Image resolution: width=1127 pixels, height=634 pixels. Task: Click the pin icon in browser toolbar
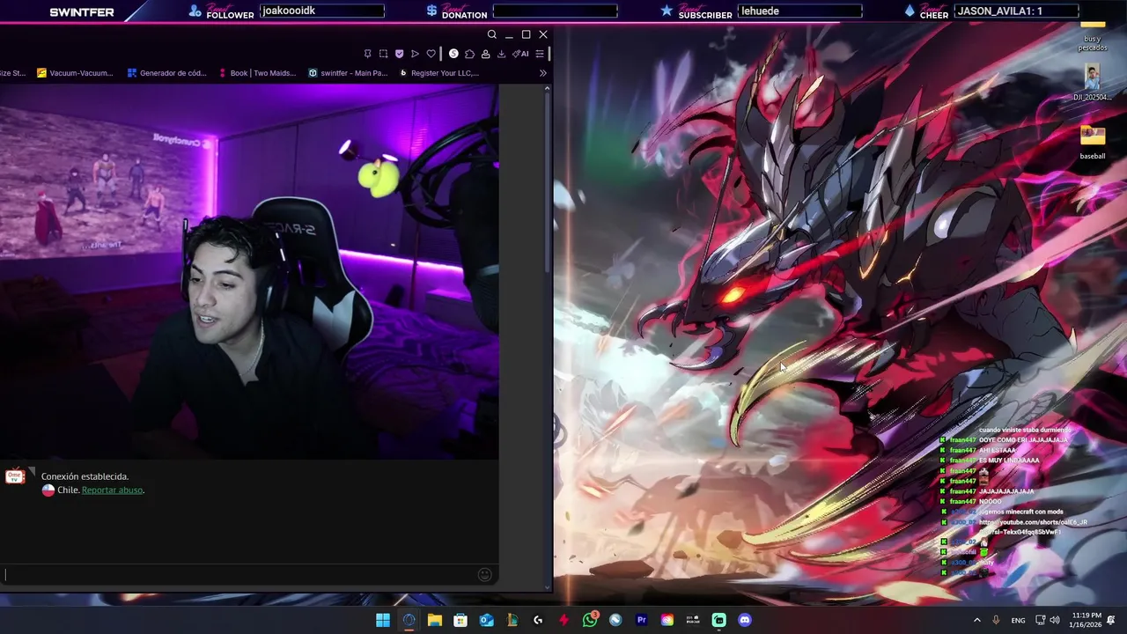click(368, 54)
